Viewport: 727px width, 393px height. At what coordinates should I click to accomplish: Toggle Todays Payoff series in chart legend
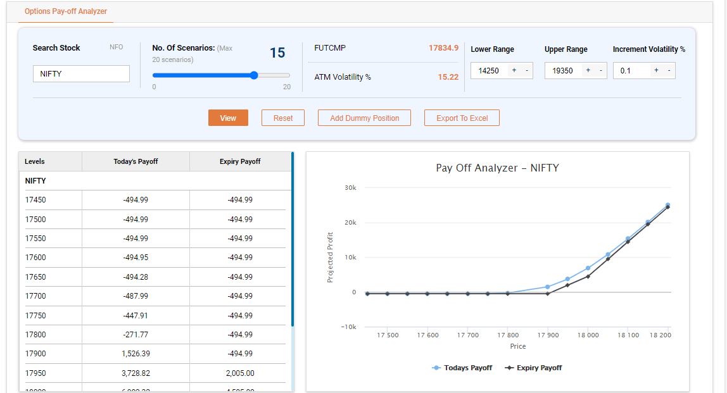tap(462, 368)
